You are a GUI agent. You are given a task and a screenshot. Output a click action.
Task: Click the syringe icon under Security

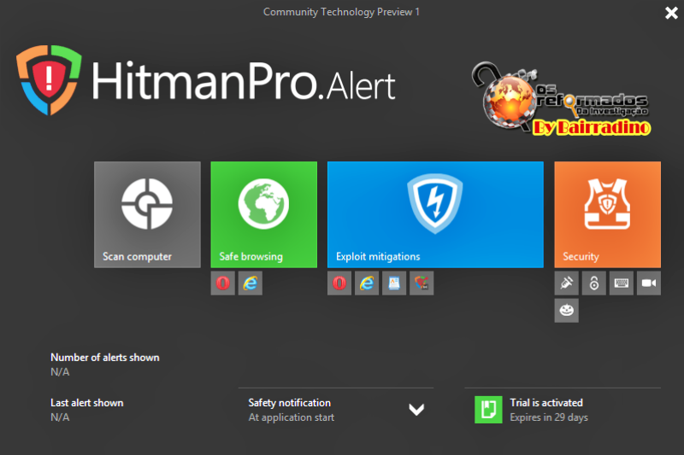tap(566, 283)
